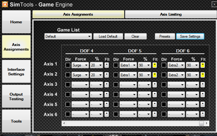
Task: Open Tools in the sidebar
Action: point(16,121)
